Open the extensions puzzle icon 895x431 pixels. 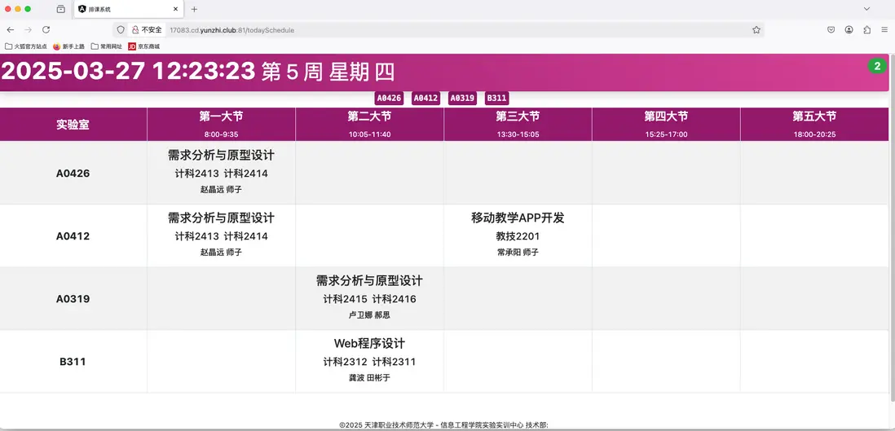click(x=867, y=29)
